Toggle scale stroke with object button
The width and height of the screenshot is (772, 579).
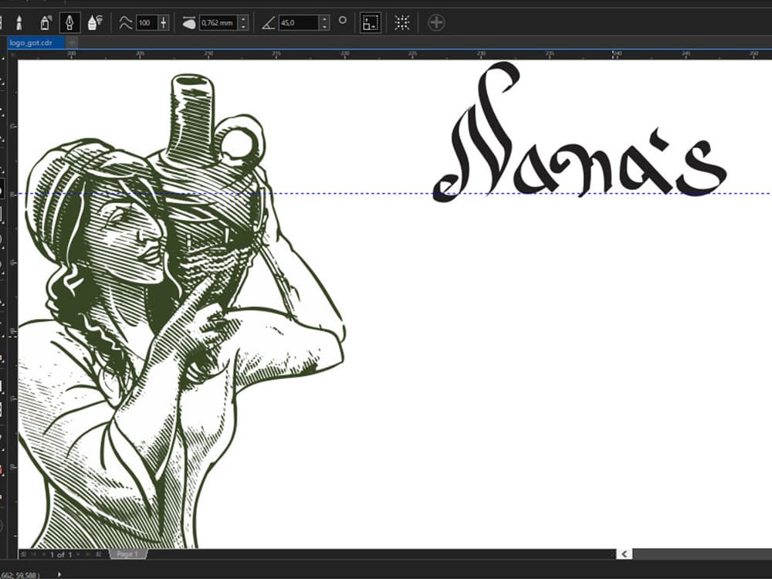[x=371, y=22]
